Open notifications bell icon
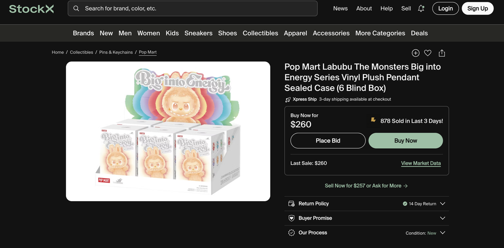504x248 pixels. pos(421,9)
